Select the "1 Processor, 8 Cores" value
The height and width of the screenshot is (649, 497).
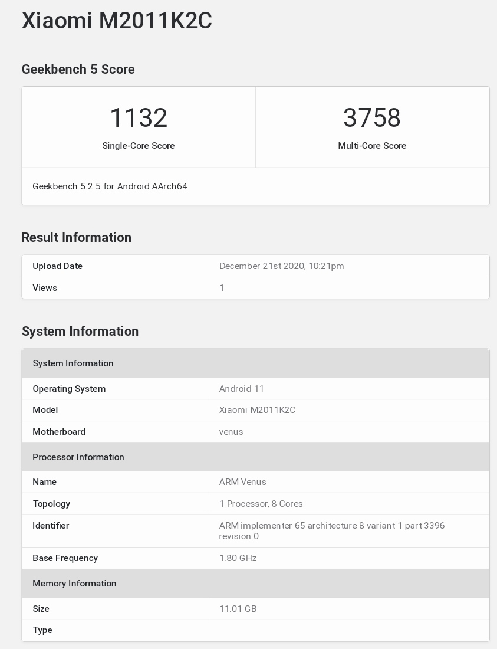tap(261, 504)
